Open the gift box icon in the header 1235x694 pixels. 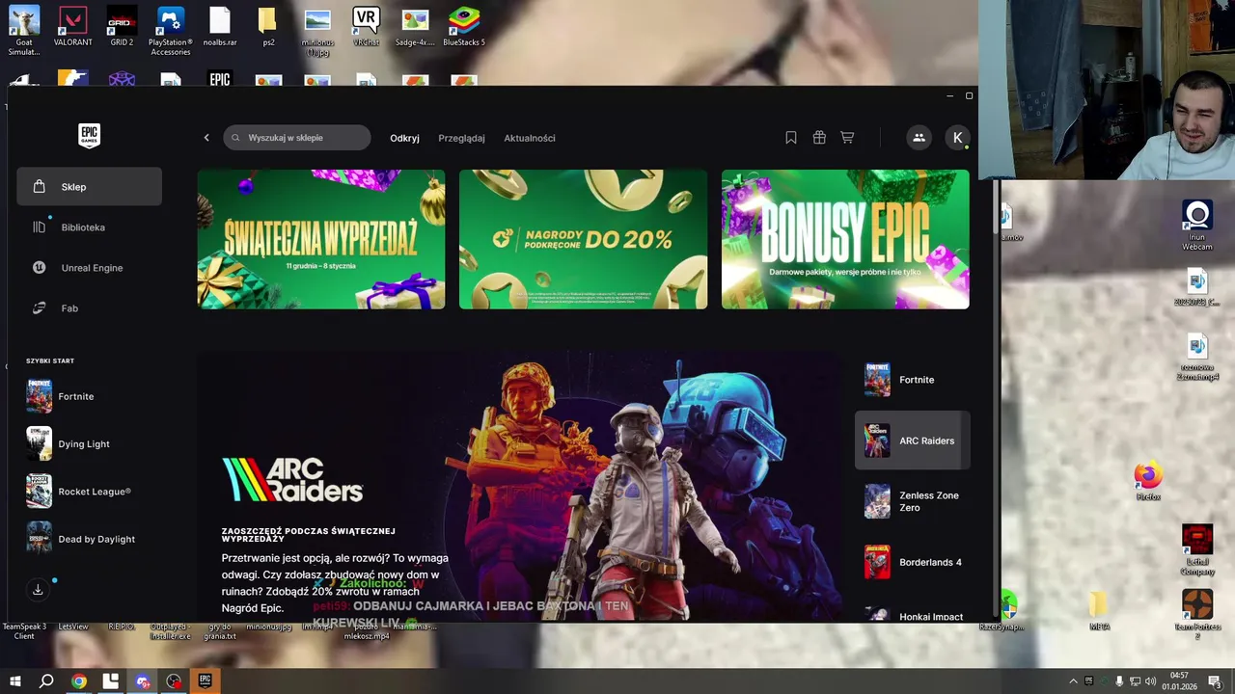tap(819, 138)
